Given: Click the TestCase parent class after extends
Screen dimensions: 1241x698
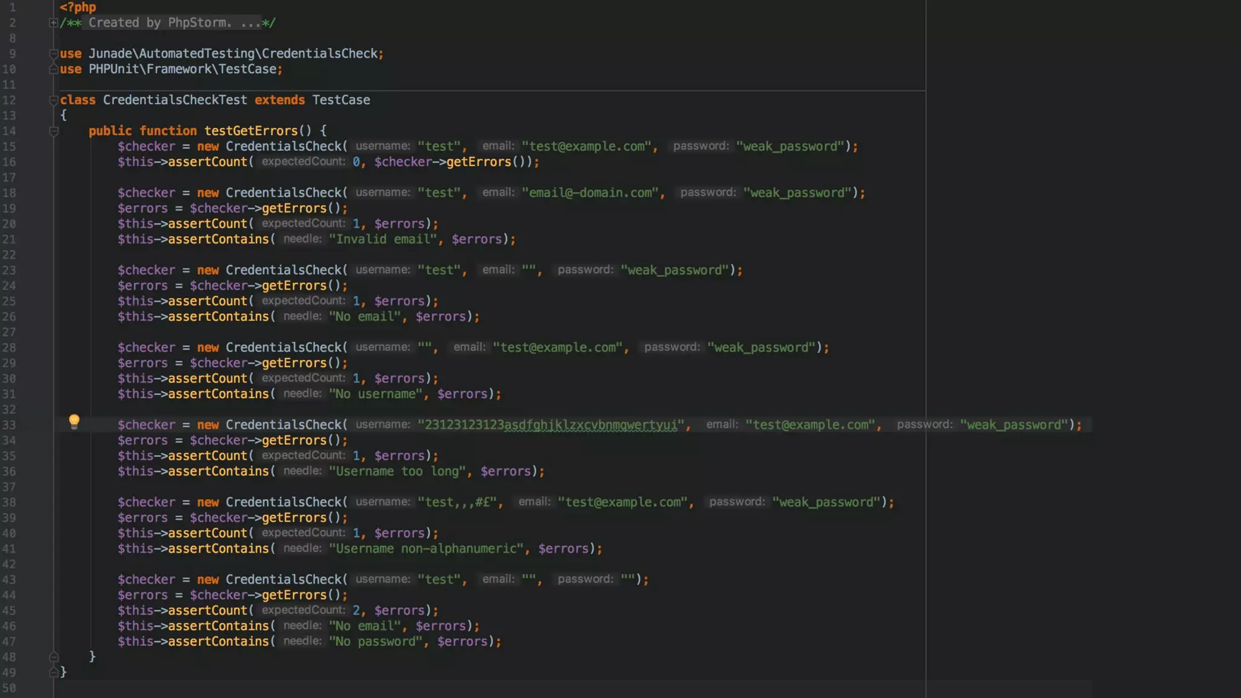Looking at the screenshot, I should 341,100.
